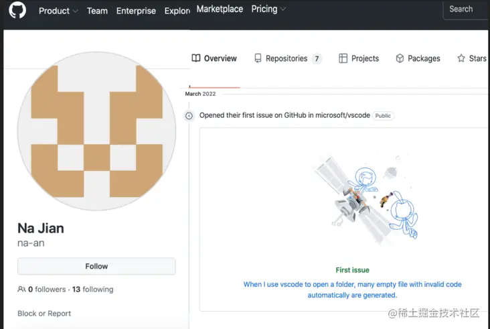
Task: Click the username na-an
Action: click(x=31, y=243)
